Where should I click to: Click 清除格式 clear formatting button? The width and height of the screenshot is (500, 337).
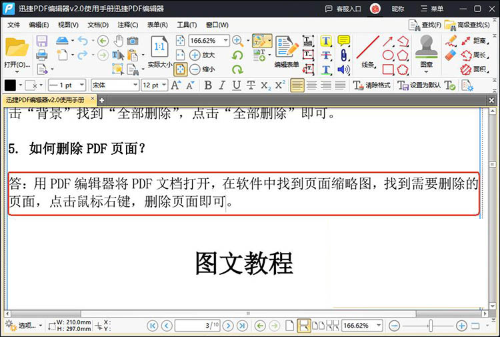coord(372,85)
